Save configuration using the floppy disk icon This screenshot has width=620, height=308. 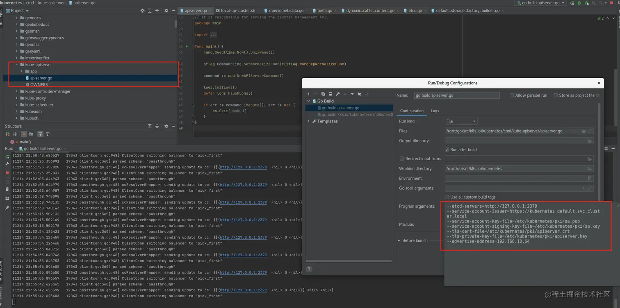331,94
